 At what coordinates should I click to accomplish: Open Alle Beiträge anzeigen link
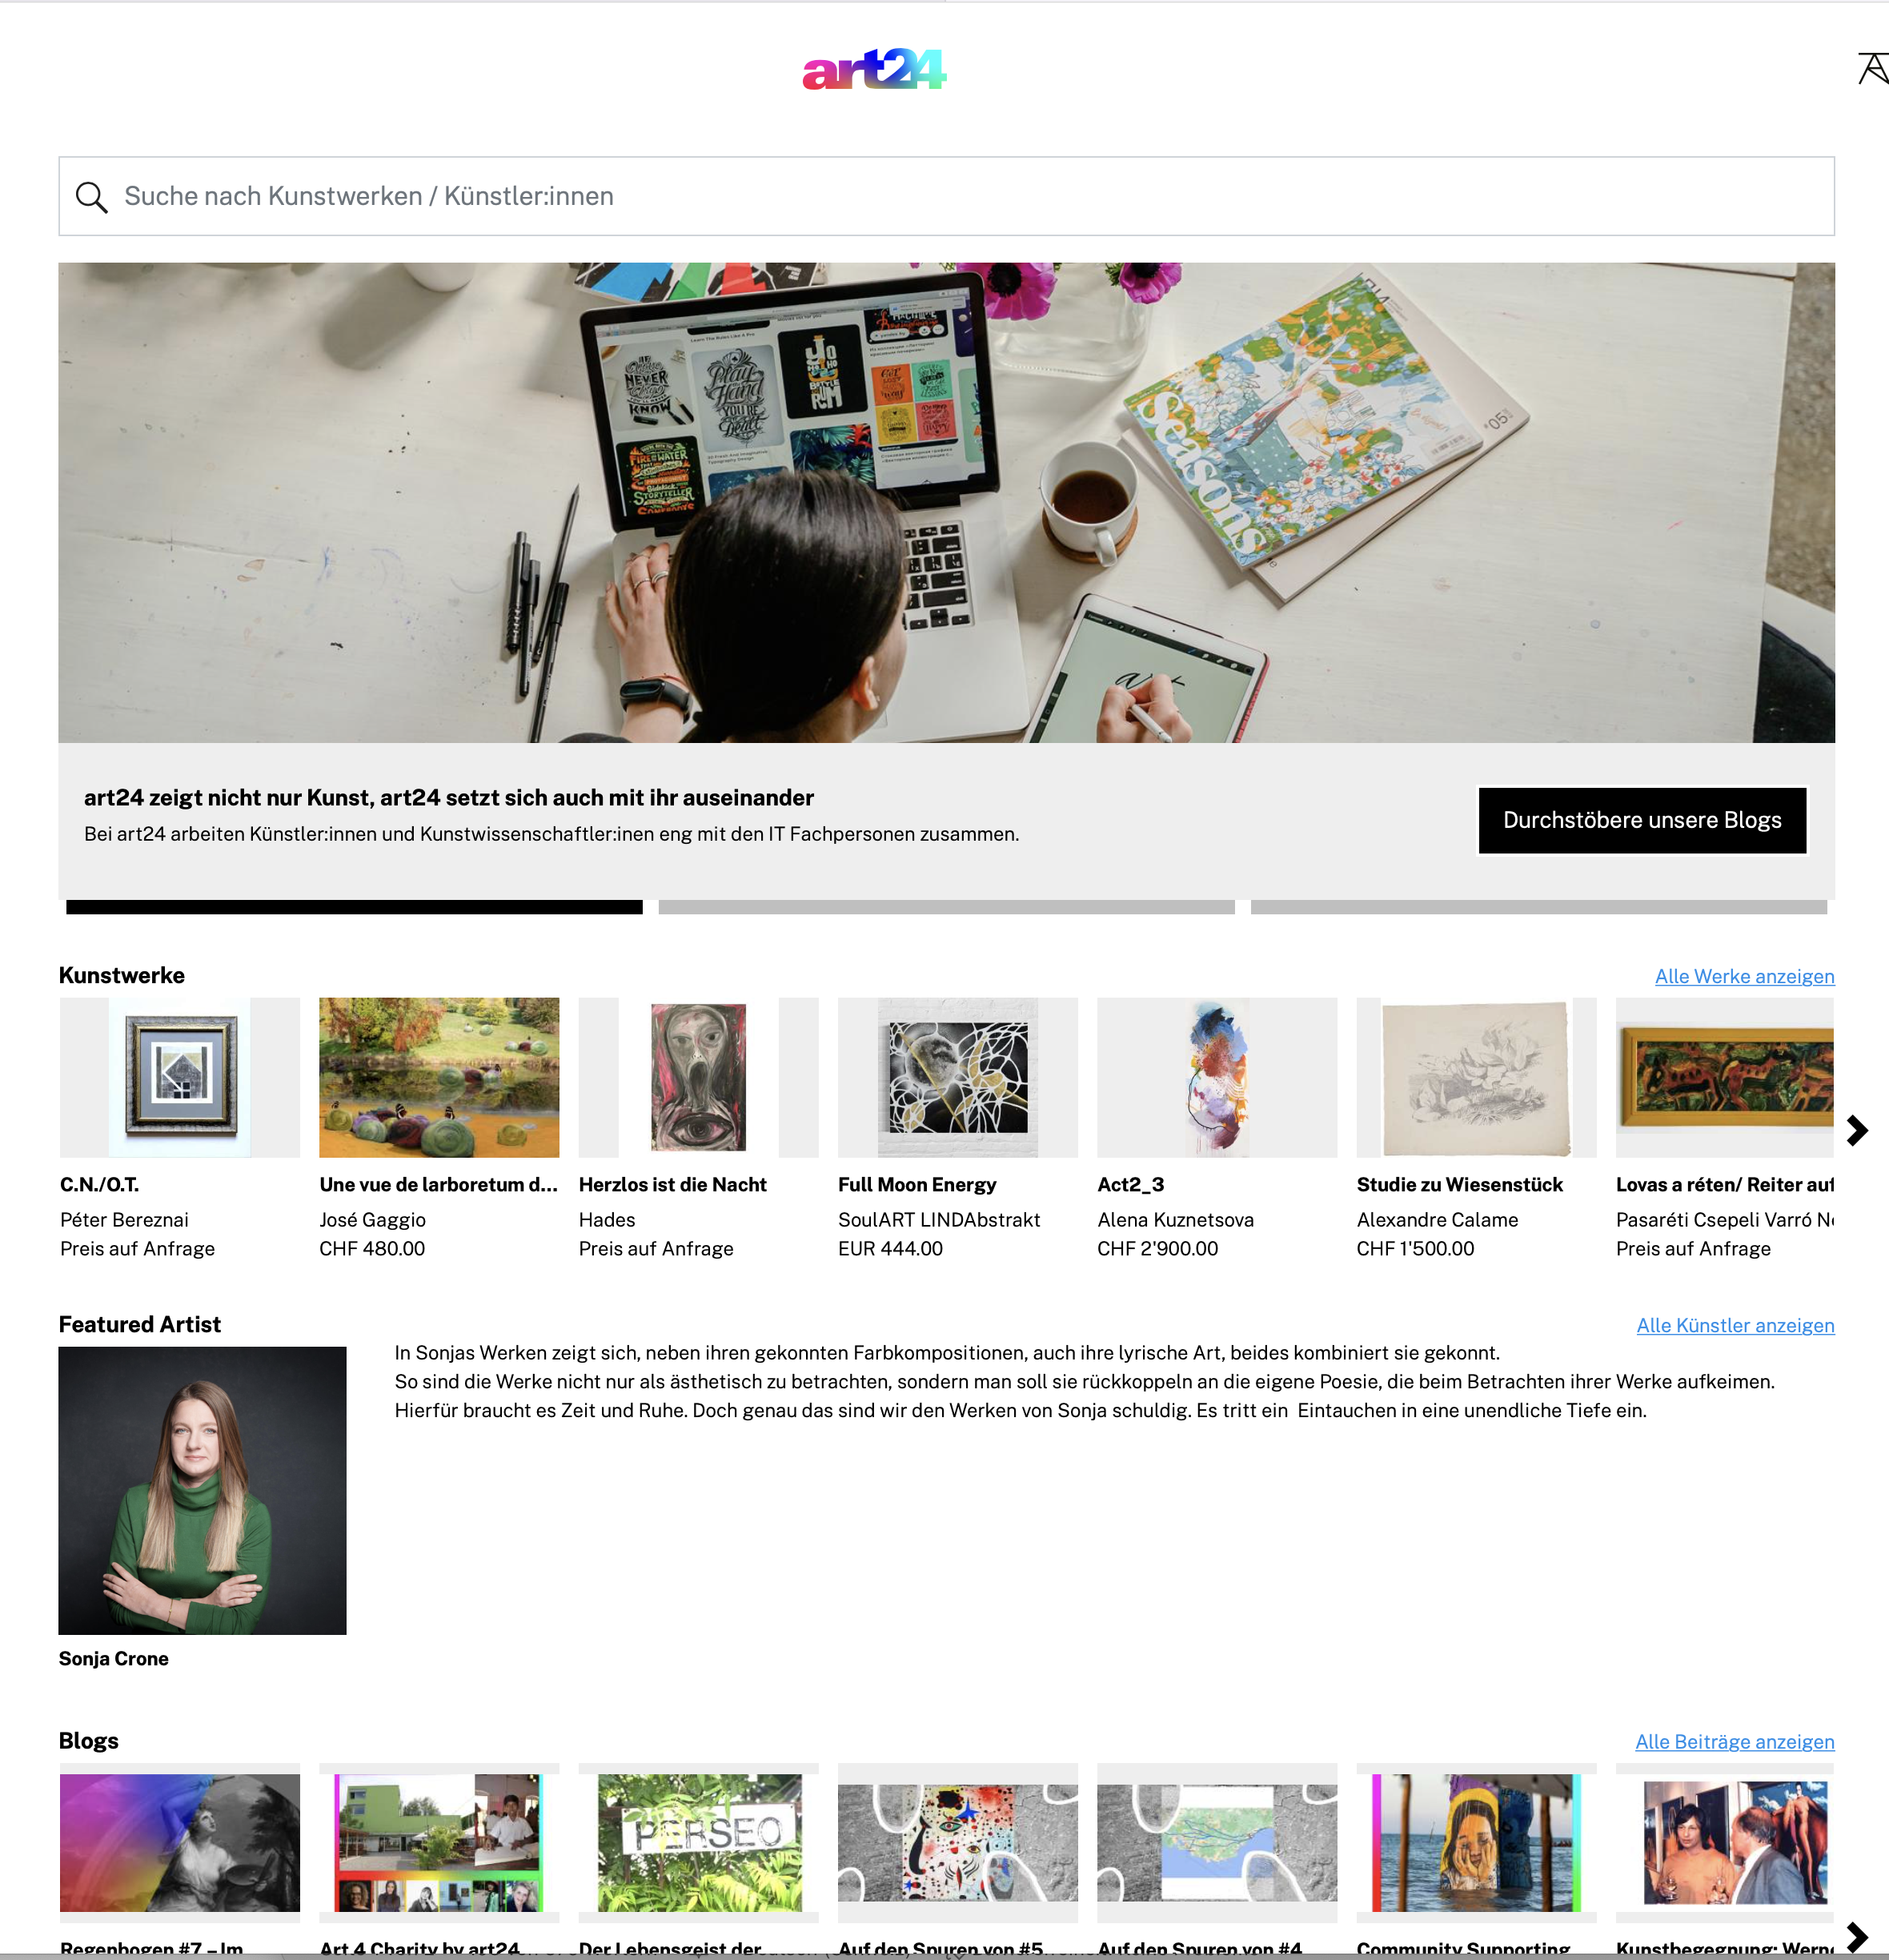[x=1734, y=1741]
